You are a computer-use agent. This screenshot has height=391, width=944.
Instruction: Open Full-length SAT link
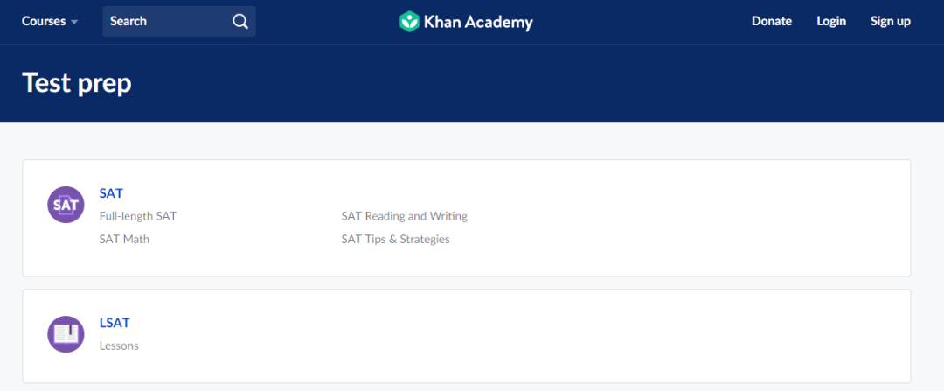pos(138,216)
